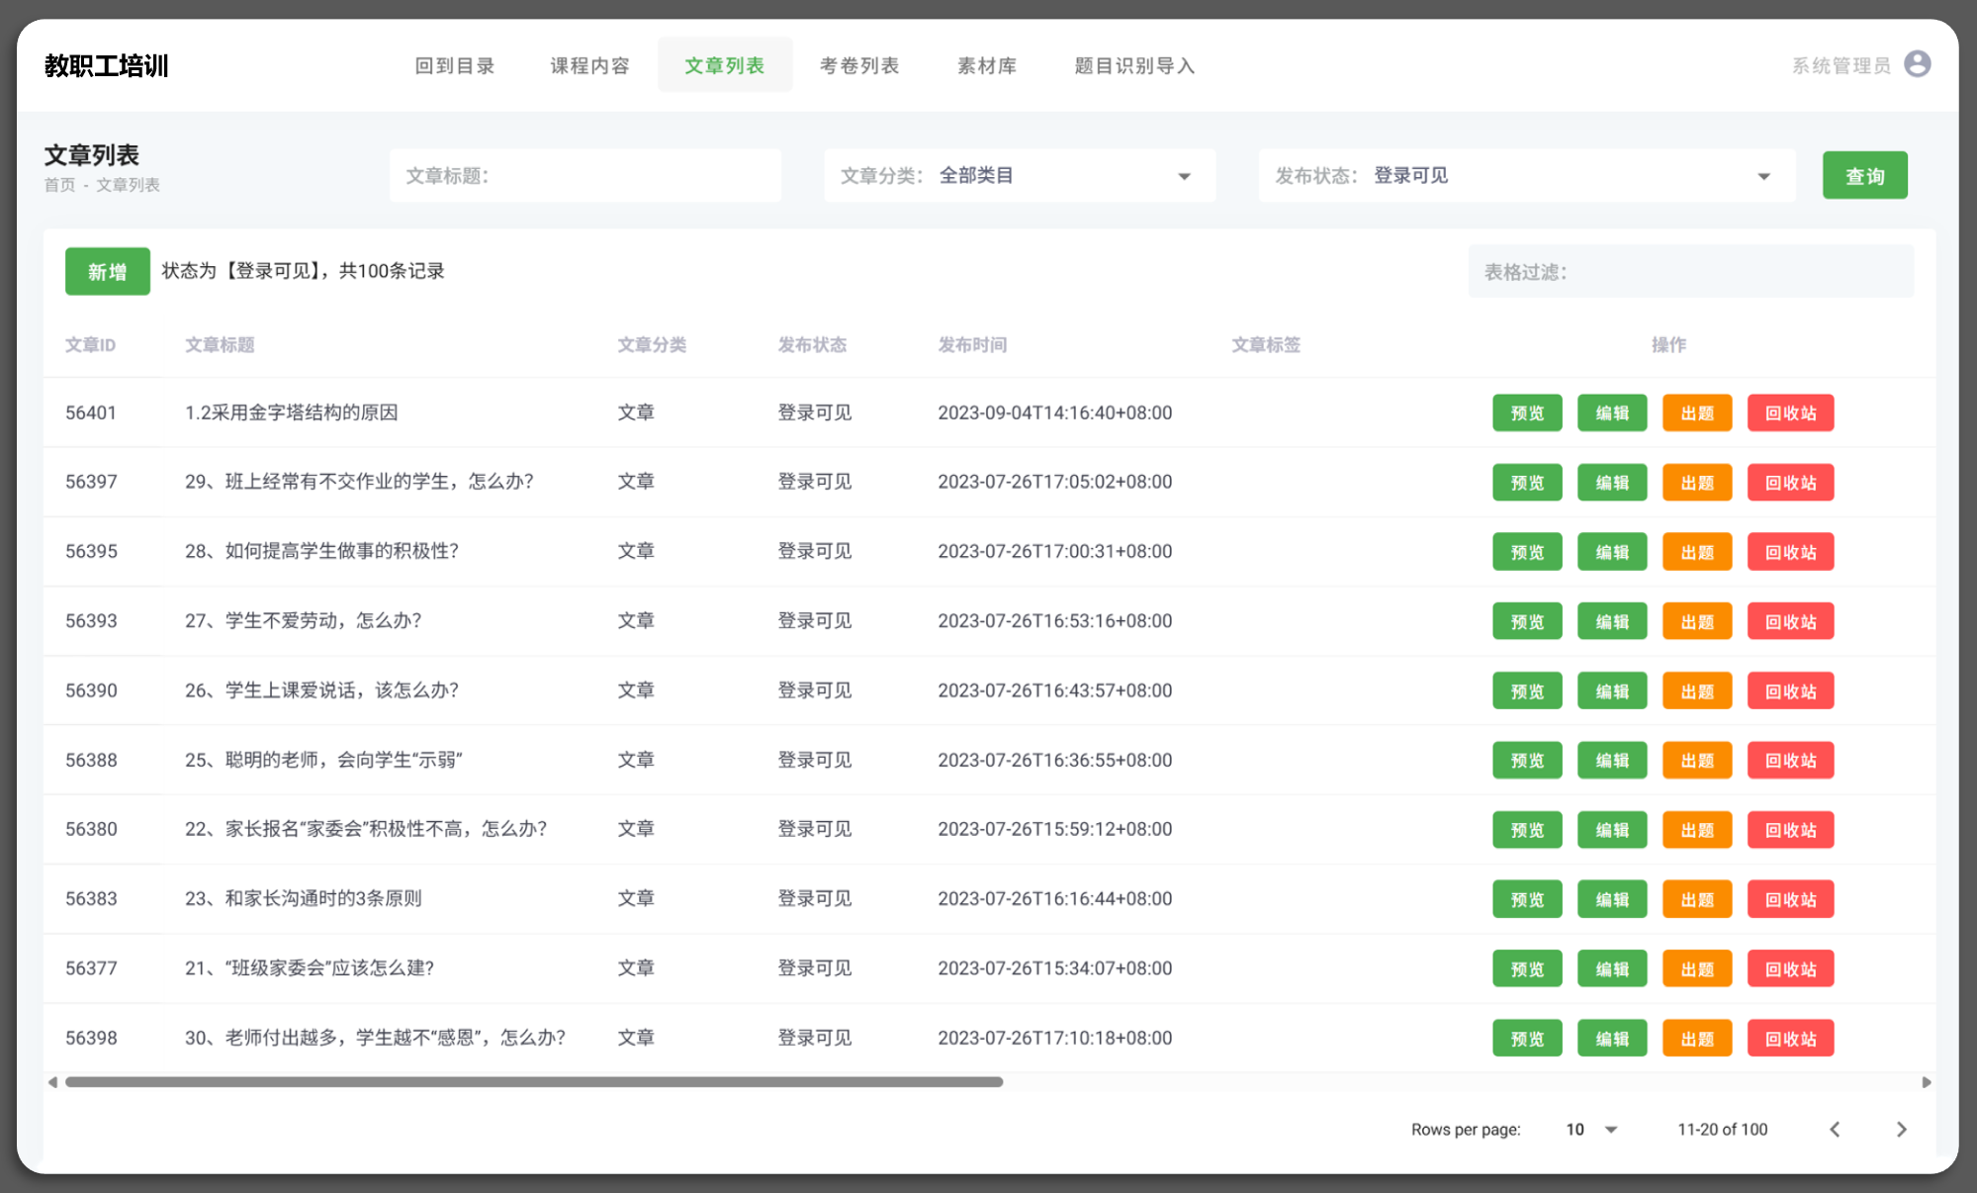
Task: Preview article 56401 with 预览
Action: tap(1526, 413)
